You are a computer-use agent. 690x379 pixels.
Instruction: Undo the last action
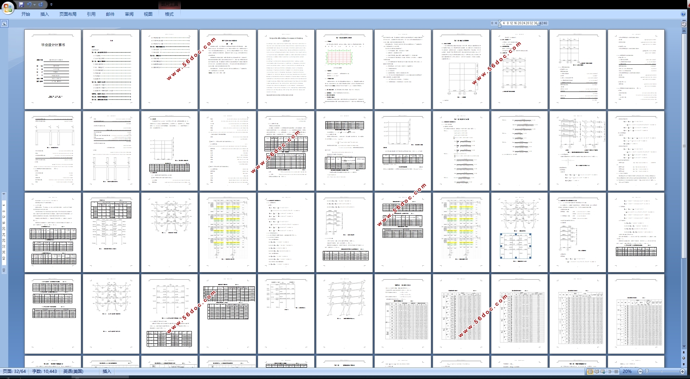tap(29, 5)
